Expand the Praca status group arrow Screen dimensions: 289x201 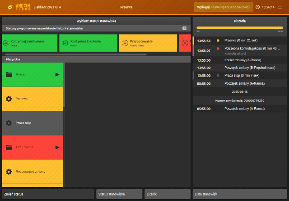tap(57, 74)
